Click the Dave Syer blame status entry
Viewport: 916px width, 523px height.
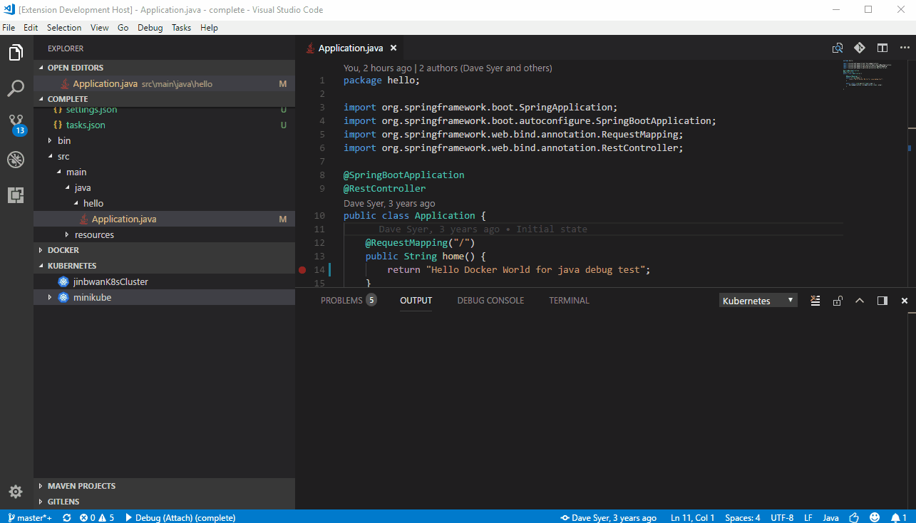[608, 517]
